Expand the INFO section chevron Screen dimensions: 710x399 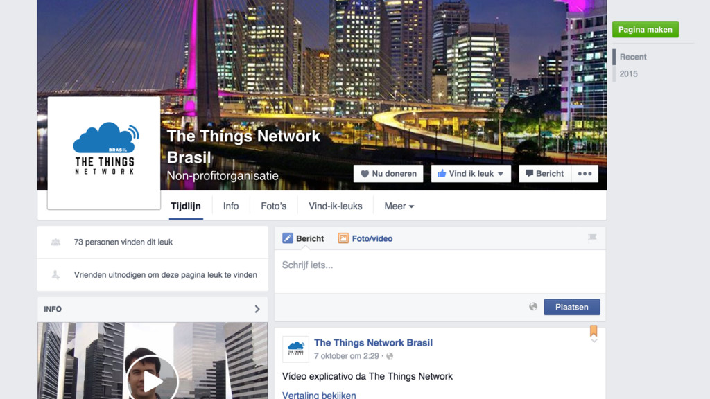click(x=257, y=309)
